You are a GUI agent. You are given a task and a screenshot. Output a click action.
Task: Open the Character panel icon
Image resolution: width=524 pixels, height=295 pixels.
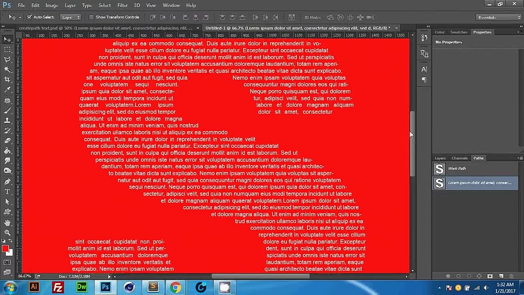click(424, 69)
